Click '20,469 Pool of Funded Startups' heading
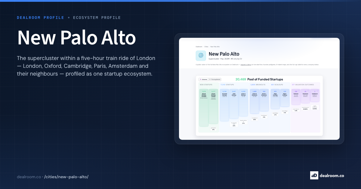The image size is (361, 189). [259, 79]
